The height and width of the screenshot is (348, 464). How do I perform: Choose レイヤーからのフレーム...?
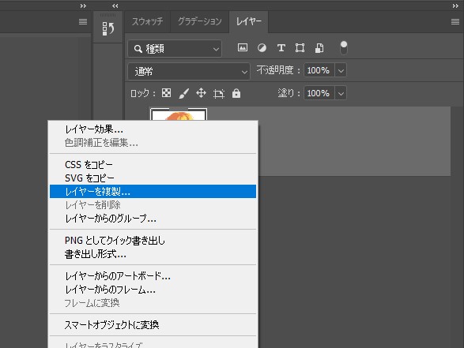[153, 290]
